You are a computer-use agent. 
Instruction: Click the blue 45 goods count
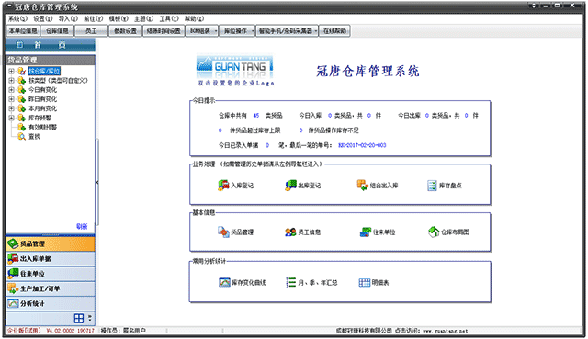click(256, 116)
